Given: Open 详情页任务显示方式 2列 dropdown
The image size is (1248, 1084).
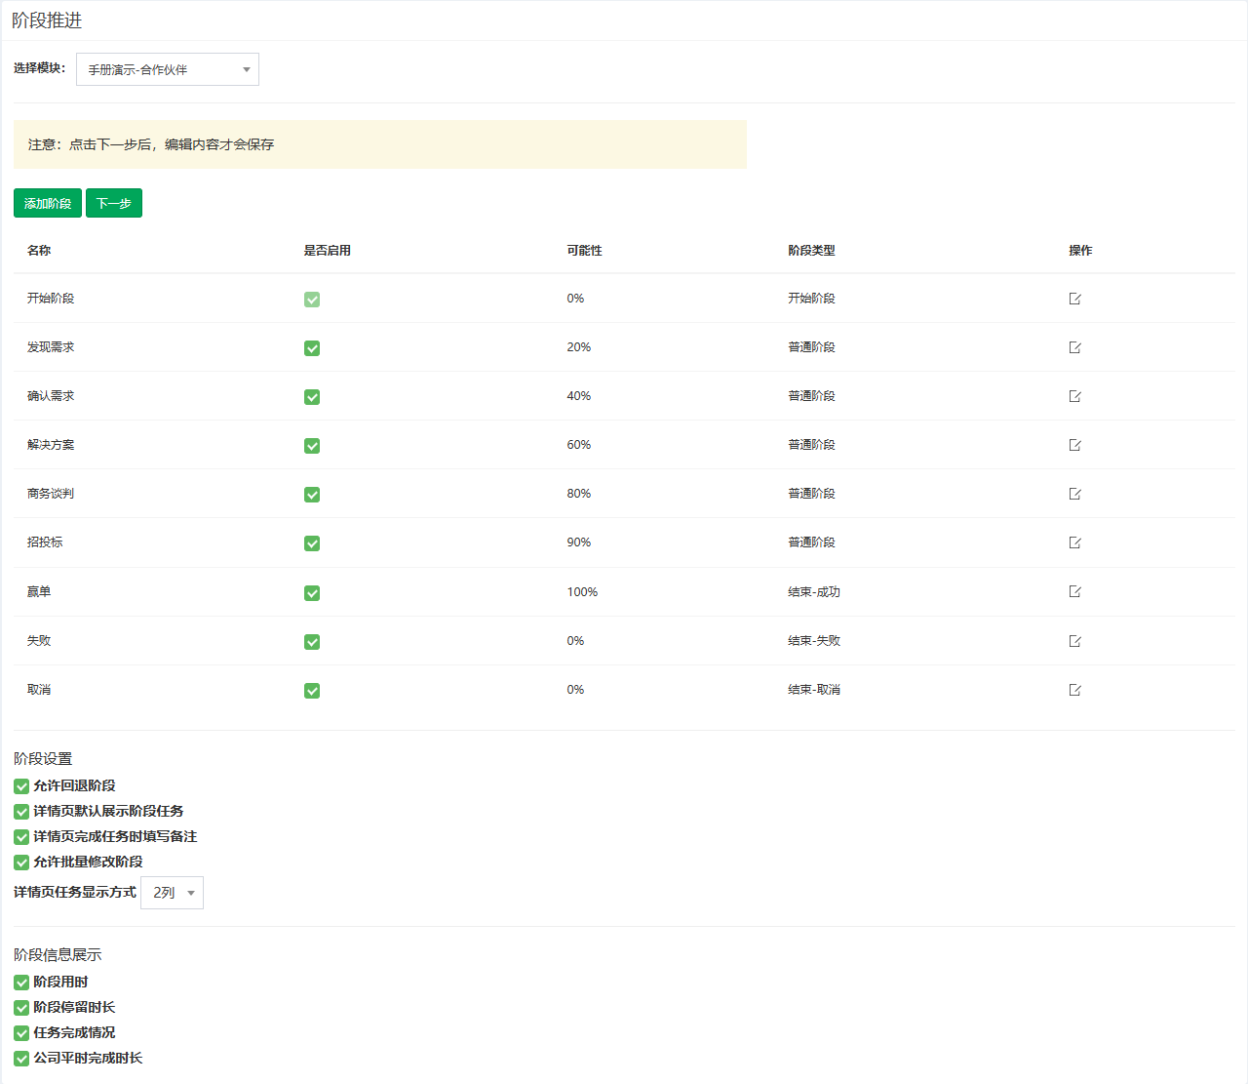Looking at the screenshot, I should click(172, 893).
